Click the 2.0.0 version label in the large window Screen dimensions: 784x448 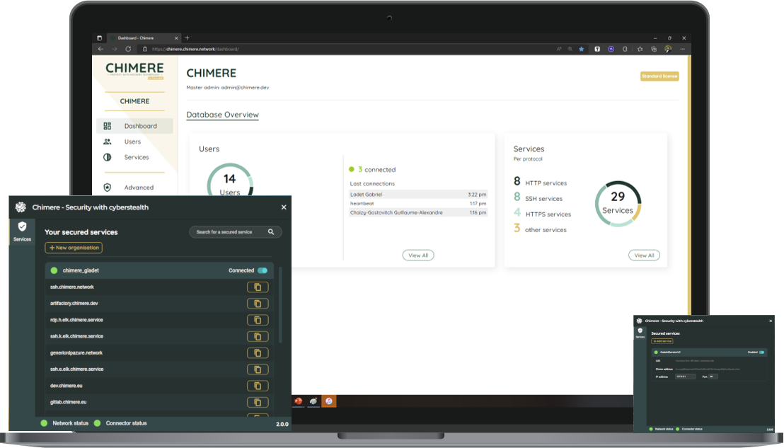282,424
